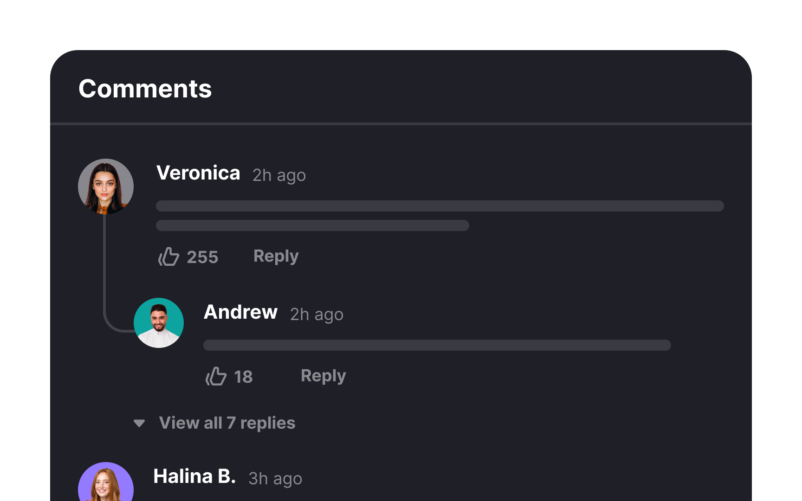
Task: Like Andrew's reply with thumbs-up icon
Action: (x=216, y=376)
